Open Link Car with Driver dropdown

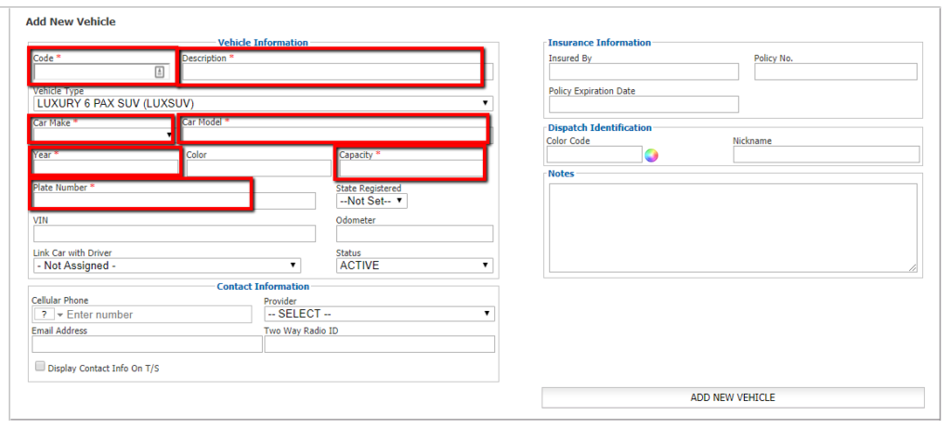click(x=167, y=266)
